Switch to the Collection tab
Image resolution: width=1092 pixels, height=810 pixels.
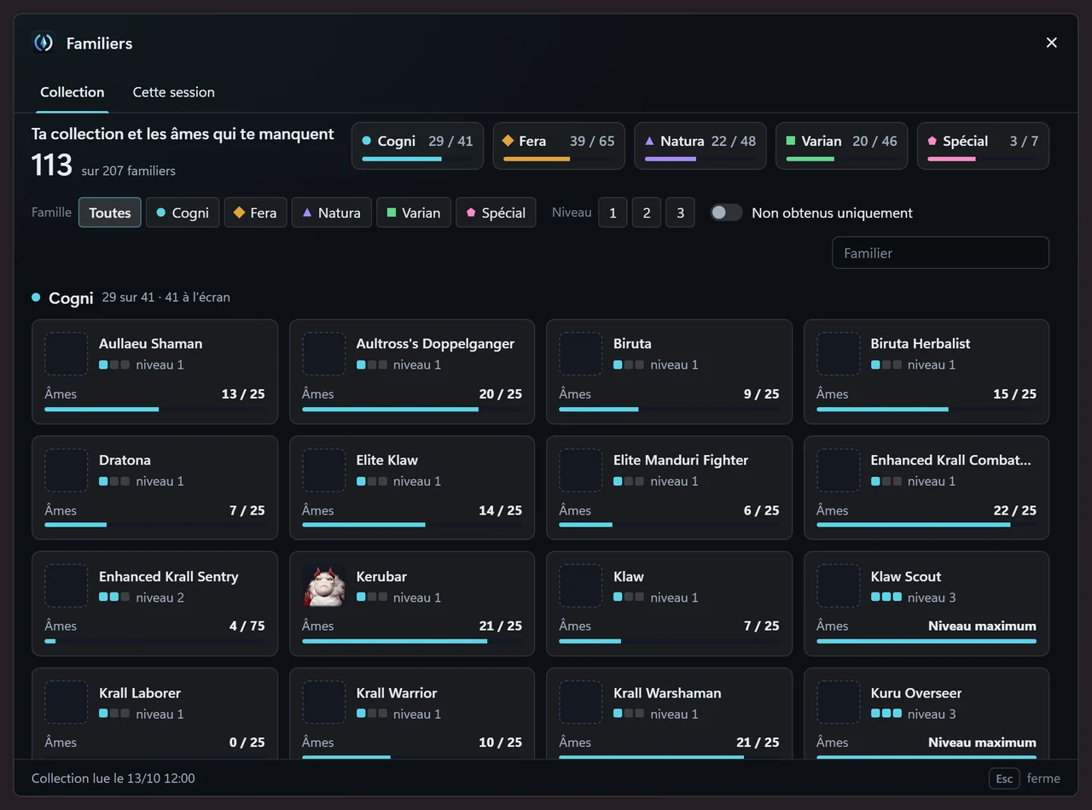click(73, 92)
